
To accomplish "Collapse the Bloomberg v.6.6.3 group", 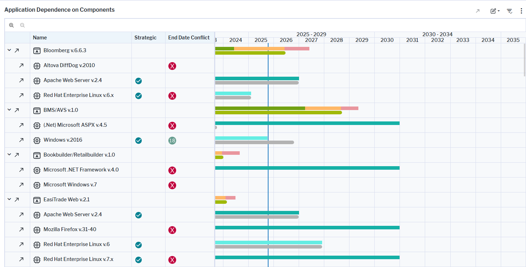I will coord(9,50).
